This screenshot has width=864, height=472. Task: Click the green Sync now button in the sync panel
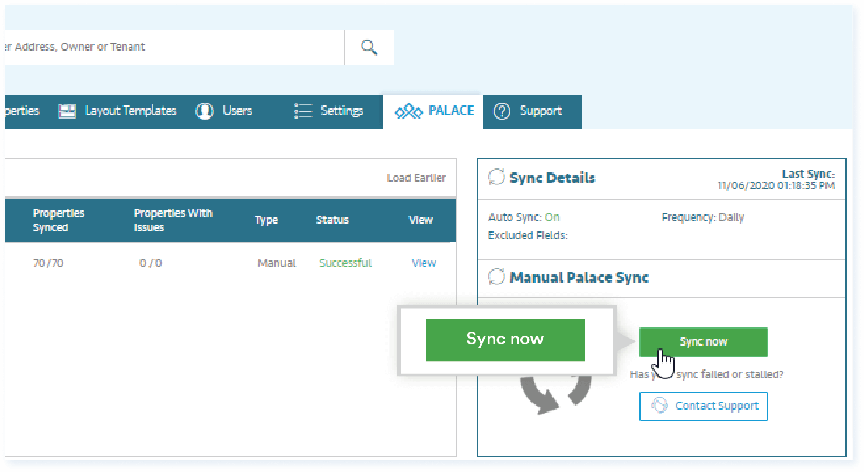click(x=703, y=342)
